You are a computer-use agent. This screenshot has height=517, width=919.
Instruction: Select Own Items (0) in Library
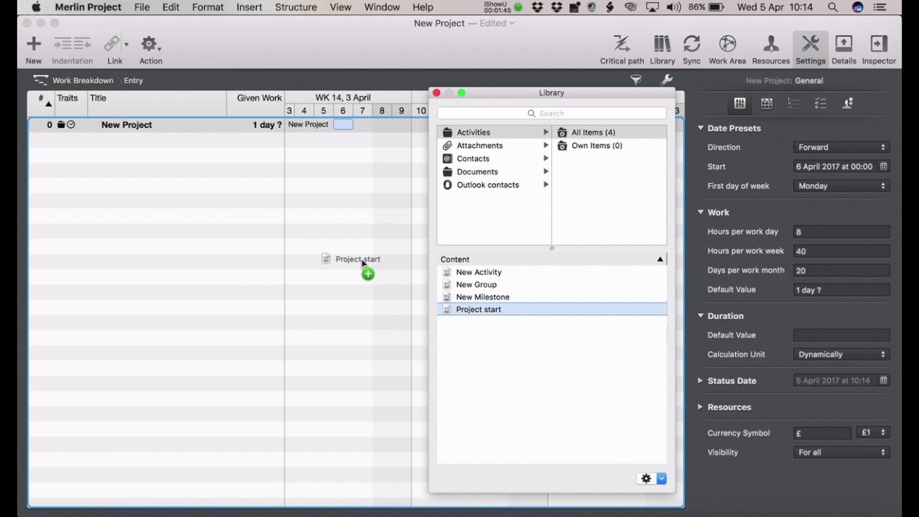pos(610,145)
